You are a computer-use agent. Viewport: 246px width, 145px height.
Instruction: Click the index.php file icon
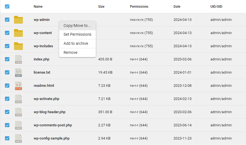(18, 59)
